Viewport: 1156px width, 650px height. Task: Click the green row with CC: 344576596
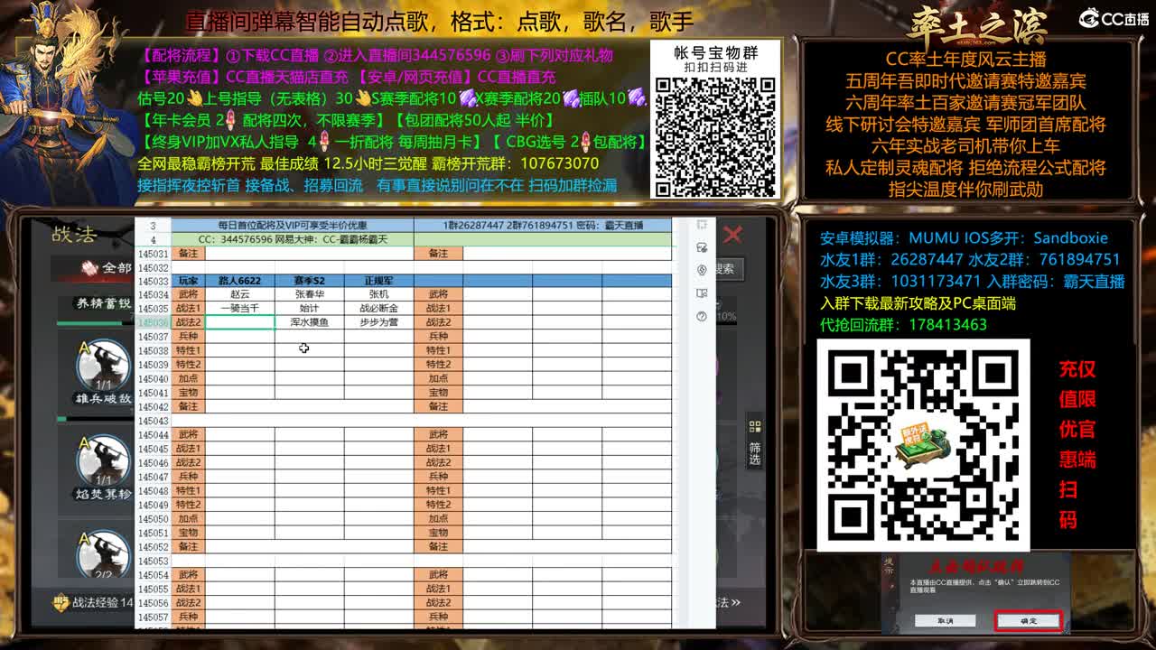click(293, 239)
